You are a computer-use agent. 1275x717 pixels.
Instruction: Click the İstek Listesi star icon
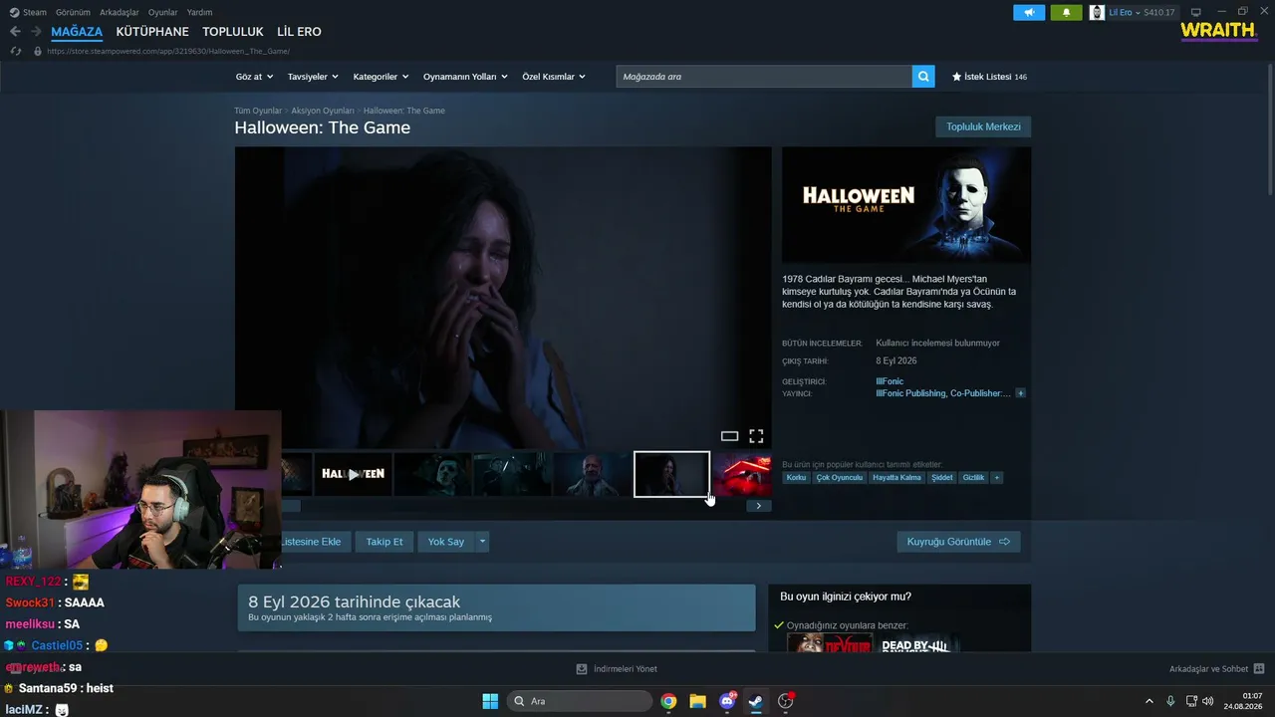pos(957,77)
